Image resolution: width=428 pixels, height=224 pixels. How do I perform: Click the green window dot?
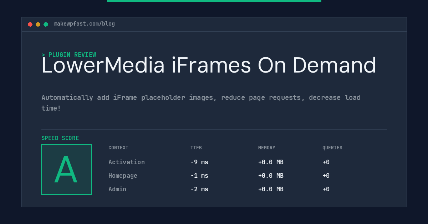(x=46, y=24)
